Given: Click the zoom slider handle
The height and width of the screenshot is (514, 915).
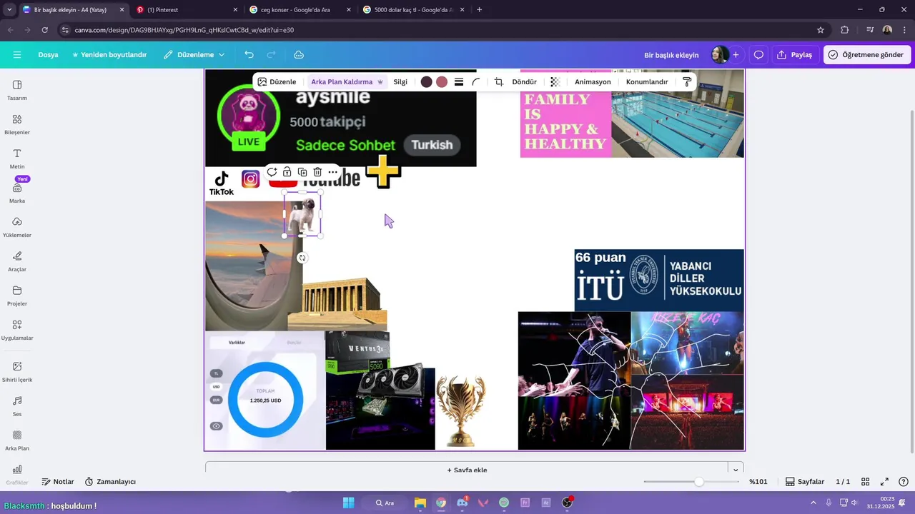Looking at the screenshot, I should 698,482.
